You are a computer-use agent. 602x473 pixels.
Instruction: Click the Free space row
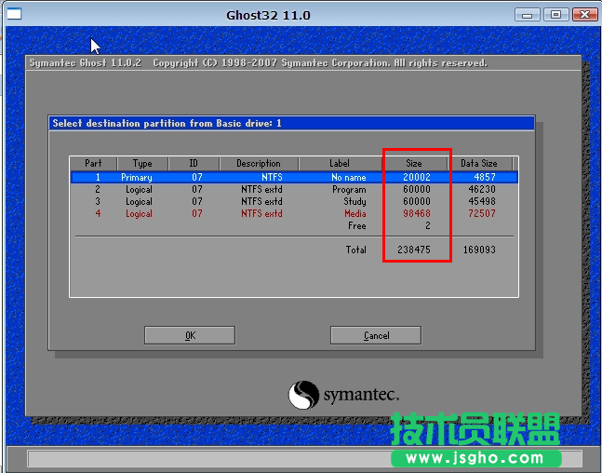pyautogui.click(x=356, y=225)
